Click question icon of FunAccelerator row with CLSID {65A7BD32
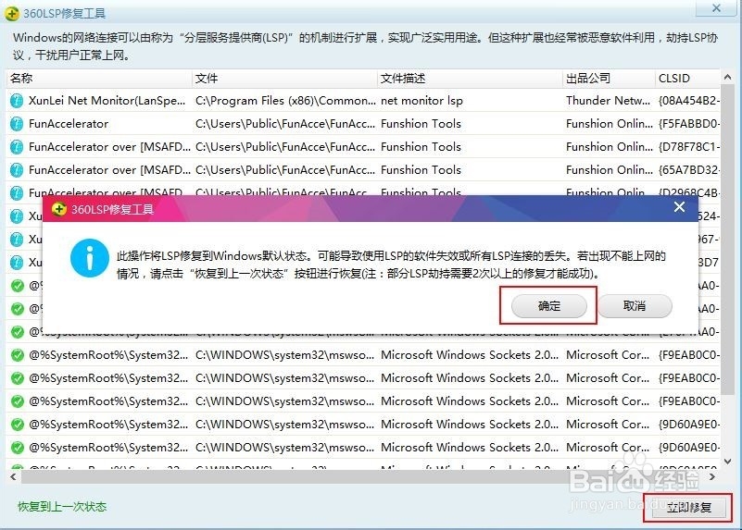 point(17,170)
